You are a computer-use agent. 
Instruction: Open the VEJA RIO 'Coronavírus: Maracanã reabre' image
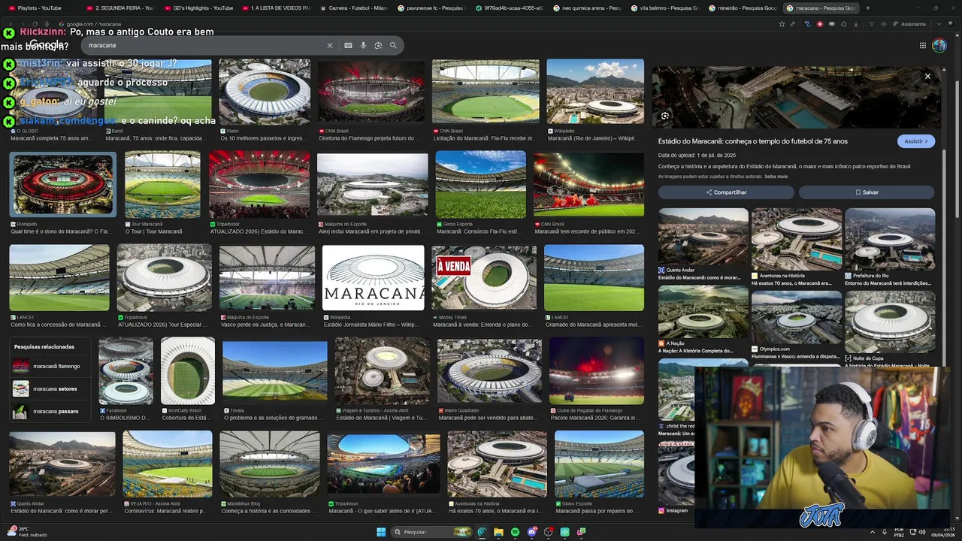pyautogui.click(x=167, y=464)
